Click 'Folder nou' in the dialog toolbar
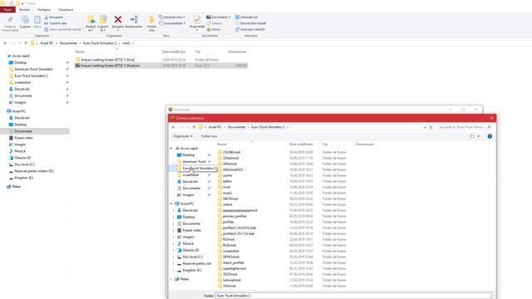The width and height of the screenshot is (532, 299). [x=209, y=136]
